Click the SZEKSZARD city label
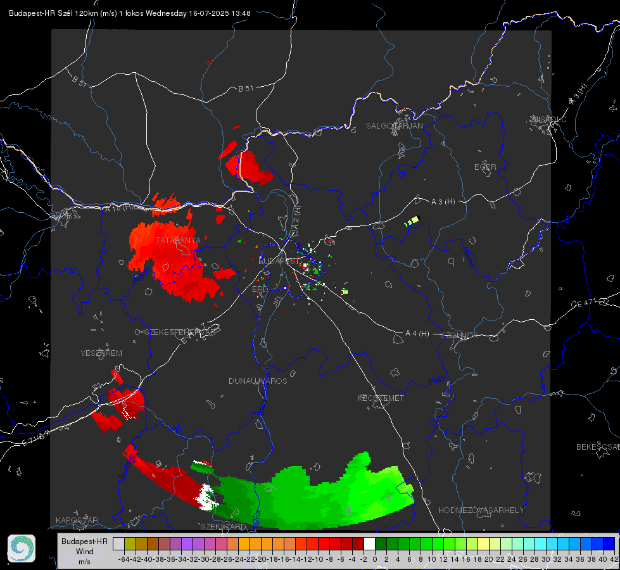Screen dimensions: 620x570 tap(224, 526)
